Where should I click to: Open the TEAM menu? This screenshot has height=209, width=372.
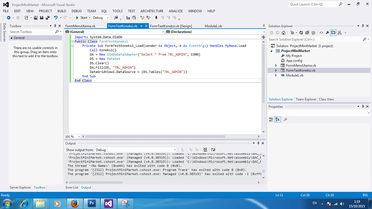[91, 11]
